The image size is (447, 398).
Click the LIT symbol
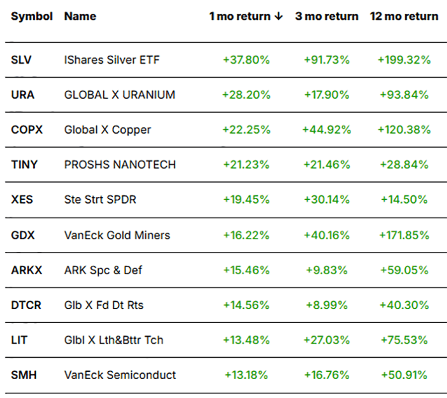coord(19,340)
